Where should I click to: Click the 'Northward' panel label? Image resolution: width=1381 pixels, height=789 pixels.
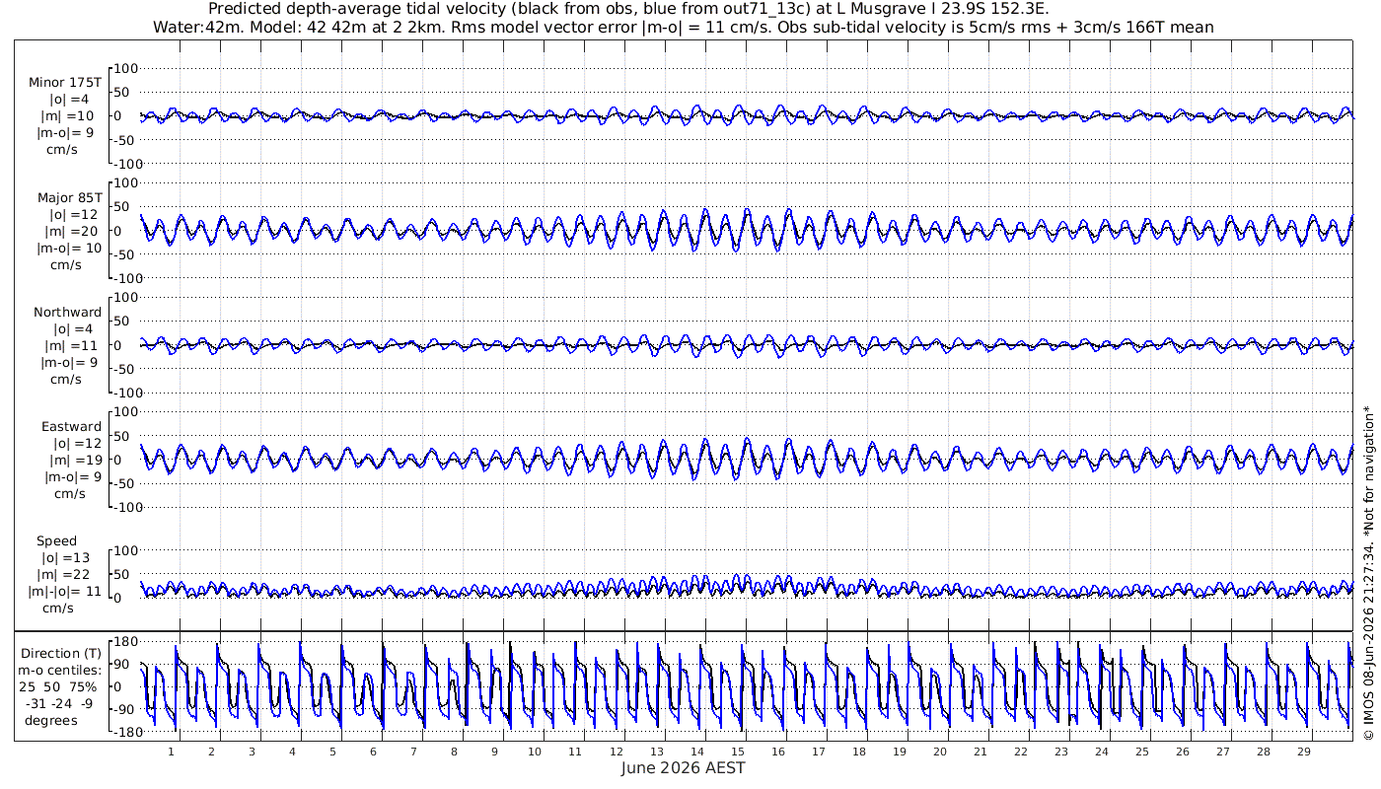pos(67,312)
